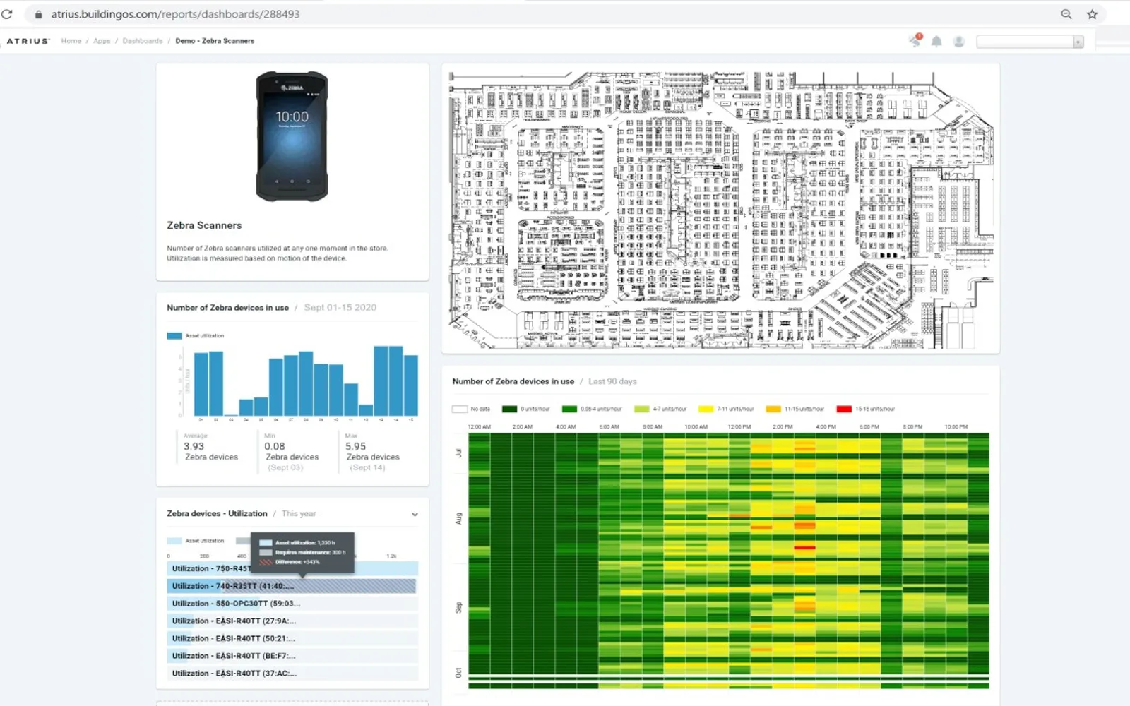Expand the Zebra devices Utilization chevron
Screen dimensions: 1130x706
tap(415, 515)
